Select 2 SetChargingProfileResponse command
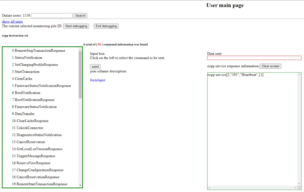The height and width of the screenshot is (192, 304). click(35, 64)
